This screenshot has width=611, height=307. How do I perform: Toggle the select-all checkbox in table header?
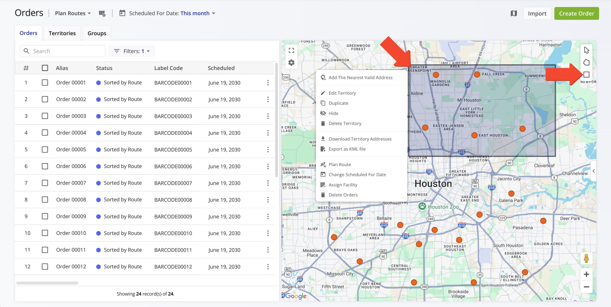click(45, 68)
